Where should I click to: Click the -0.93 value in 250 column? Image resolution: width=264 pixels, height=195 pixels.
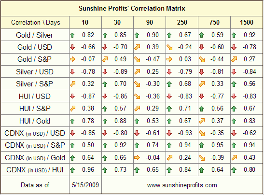(x=185, y=133)
